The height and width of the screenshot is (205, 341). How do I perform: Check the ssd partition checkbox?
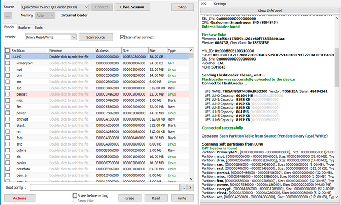[7, 88]
